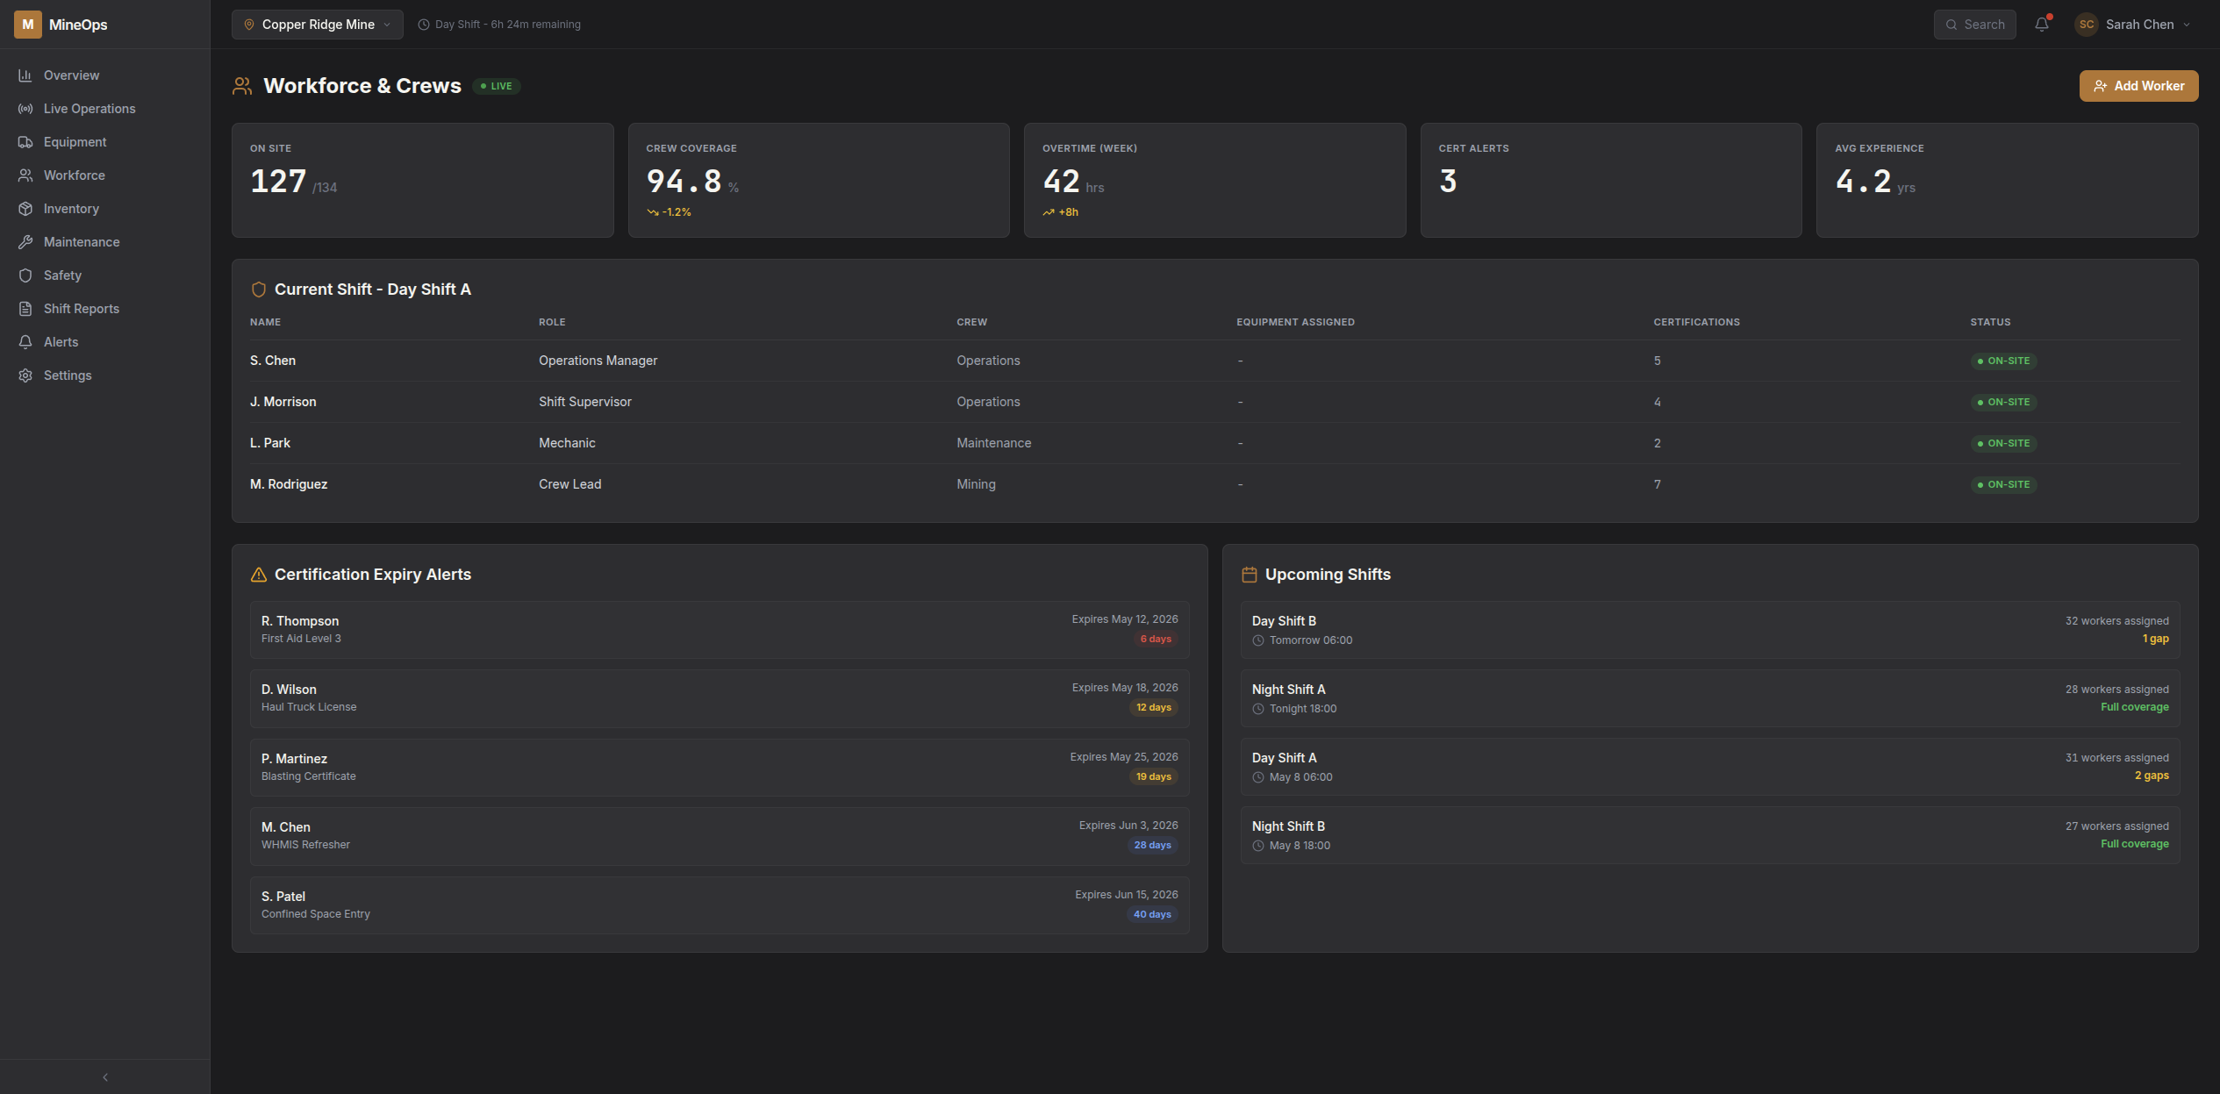The width and height of the screenshot is (2220, 1094).
Task: Click the Settings gear icon
Action: tap(25, 375)
